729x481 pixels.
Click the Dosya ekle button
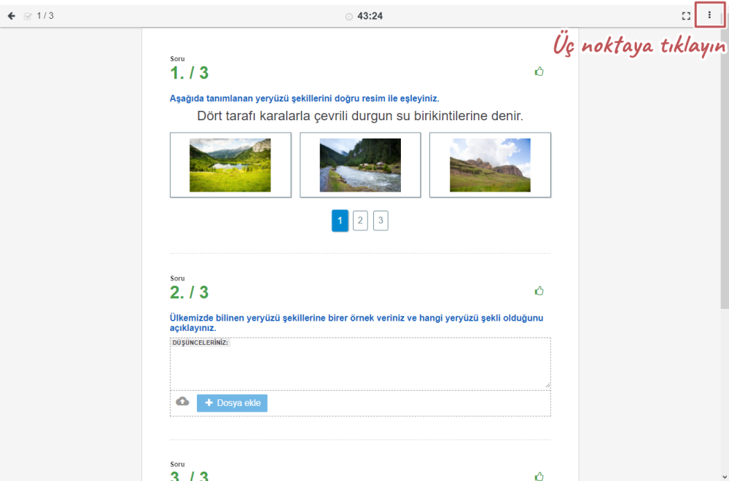(x=232, y=403)
